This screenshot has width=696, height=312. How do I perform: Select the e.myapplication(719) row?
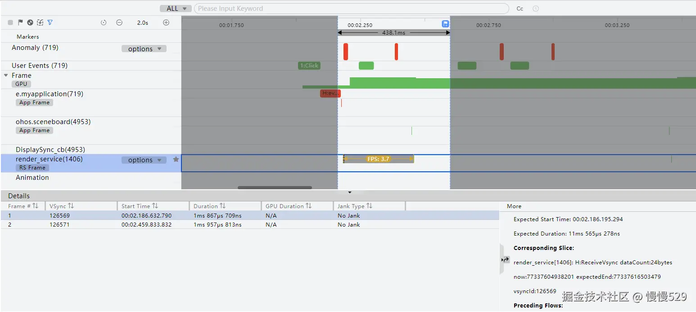coord(50,94)
